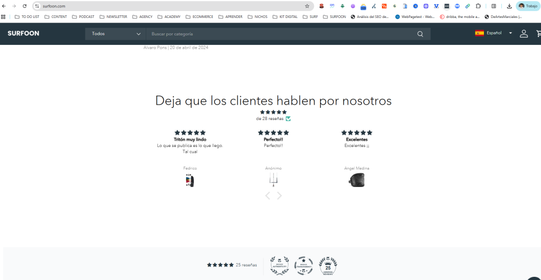Open the Trabajo profile menu

click(x=528, y=6)
